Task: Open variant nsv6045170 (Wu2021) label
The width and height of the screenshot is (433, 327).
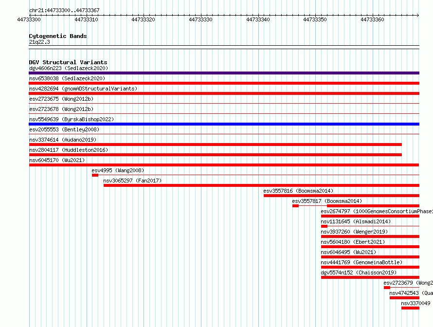Action: pos(57,160)
